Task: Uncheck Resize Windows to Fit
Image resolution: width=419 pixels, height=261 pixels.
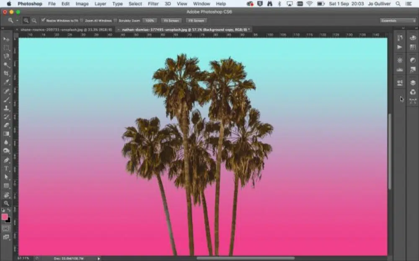Action: [x=43, y=20]
